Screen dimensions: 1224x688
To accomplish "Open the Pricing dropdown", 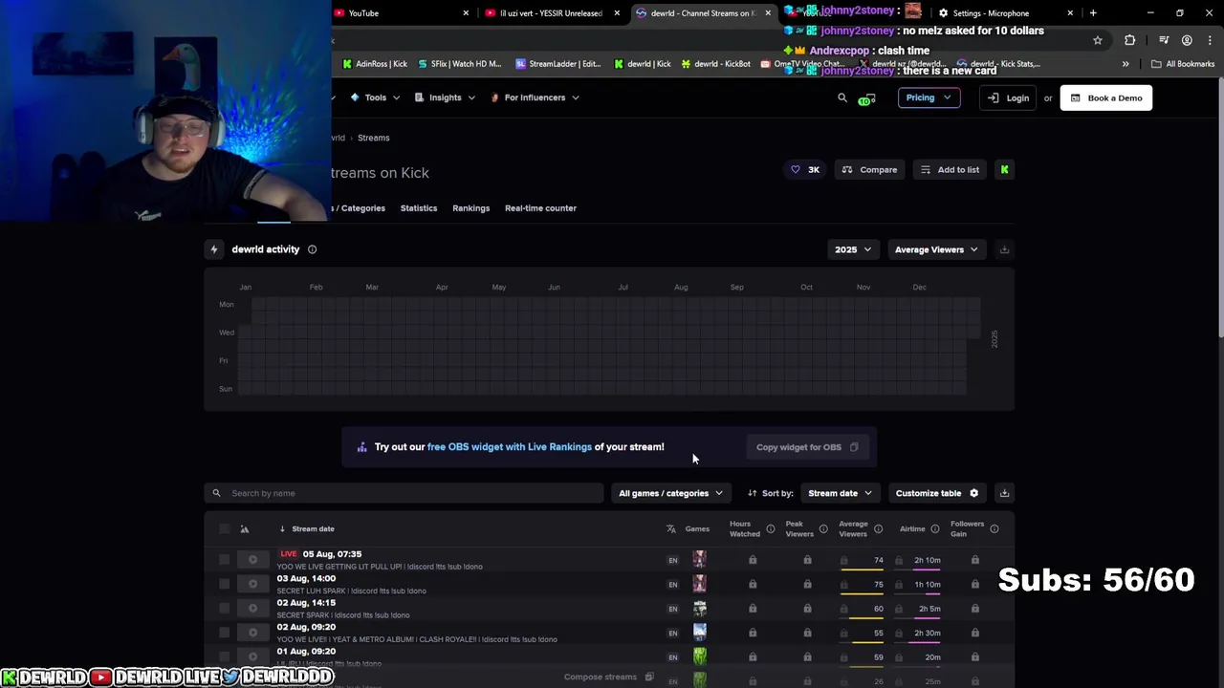I will tap(929, 97).
